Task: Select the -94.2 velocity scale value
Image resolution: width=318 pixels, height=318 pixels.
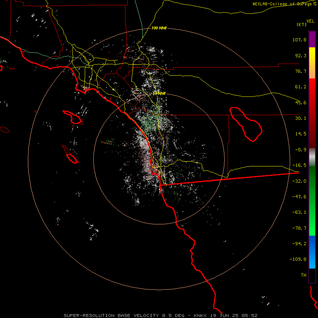Action: tap(299, 243)
